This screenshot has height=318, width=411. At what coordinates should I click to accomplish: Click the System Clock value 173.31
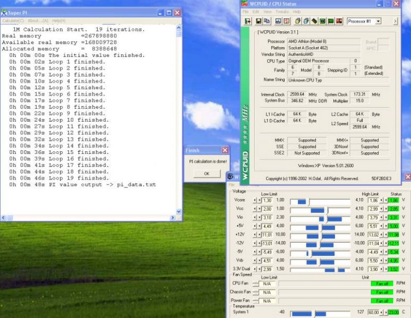coord(359,94)
